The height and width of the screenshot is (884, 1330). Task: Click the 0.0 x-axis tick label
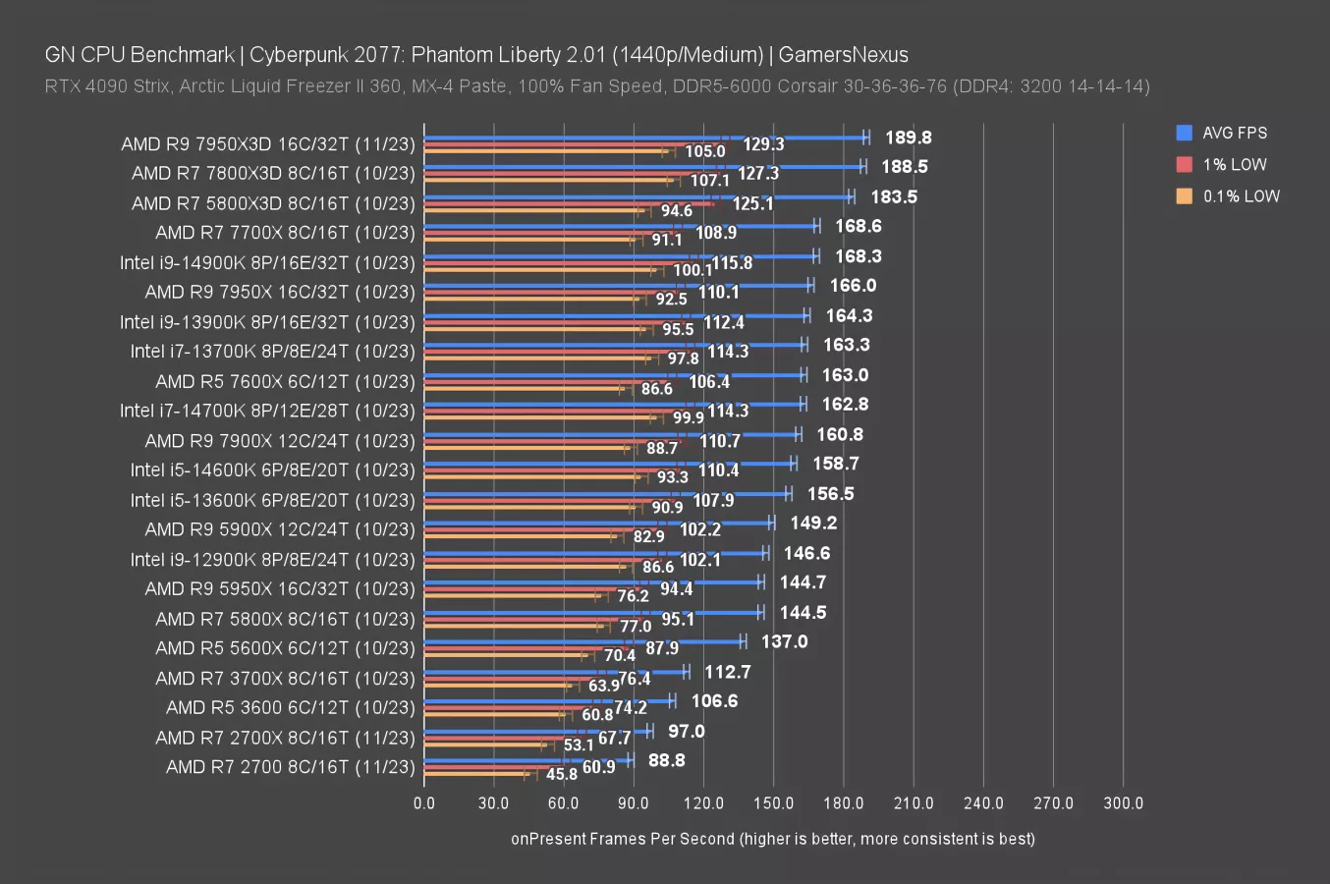pos(424,802)
